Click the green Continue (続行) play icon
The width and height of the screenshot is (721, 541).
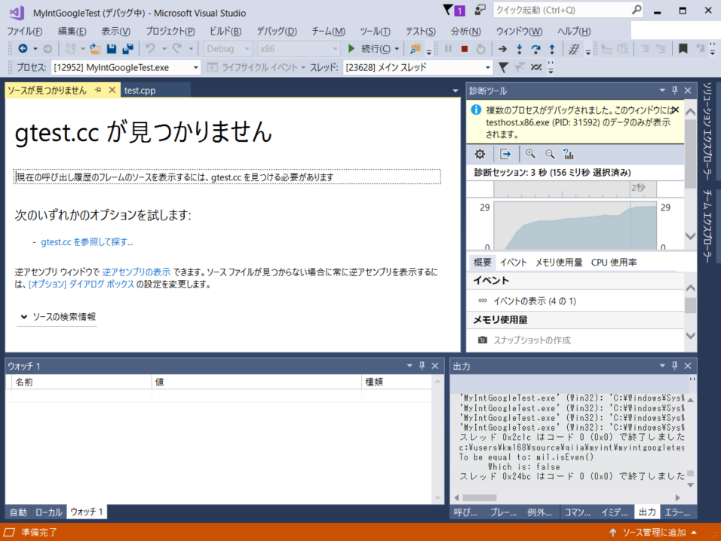[x=351, y=48]
